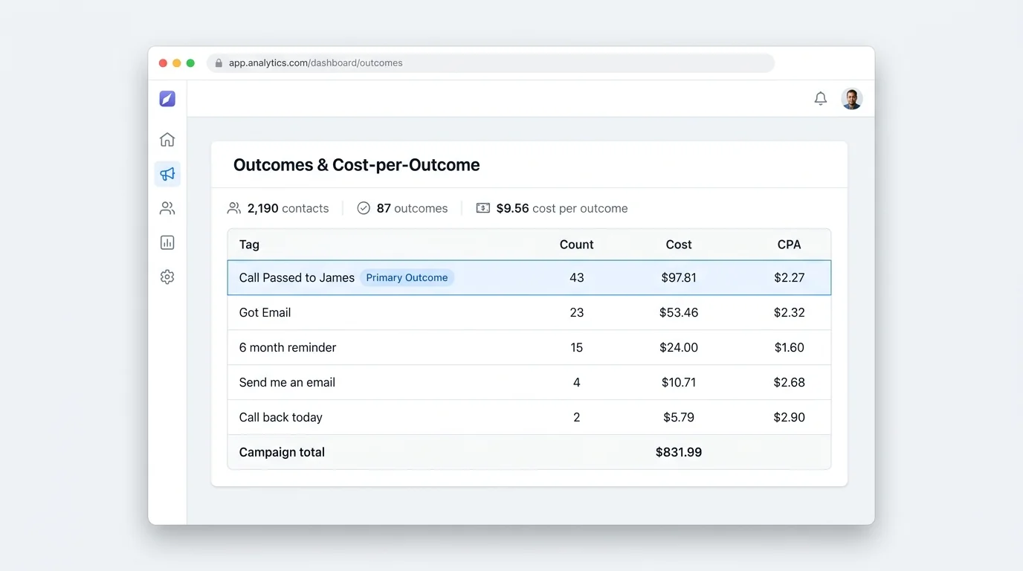1023x571 pixels.
Task: Click the CPA value $2.32
Action: tap(790, 312)
